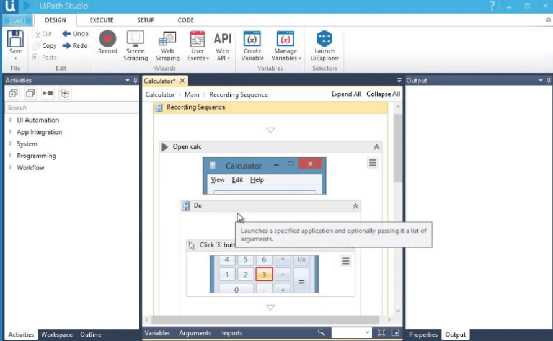Click Main in the breadcrumb
553x341 pixels.
tap(192, 94)
